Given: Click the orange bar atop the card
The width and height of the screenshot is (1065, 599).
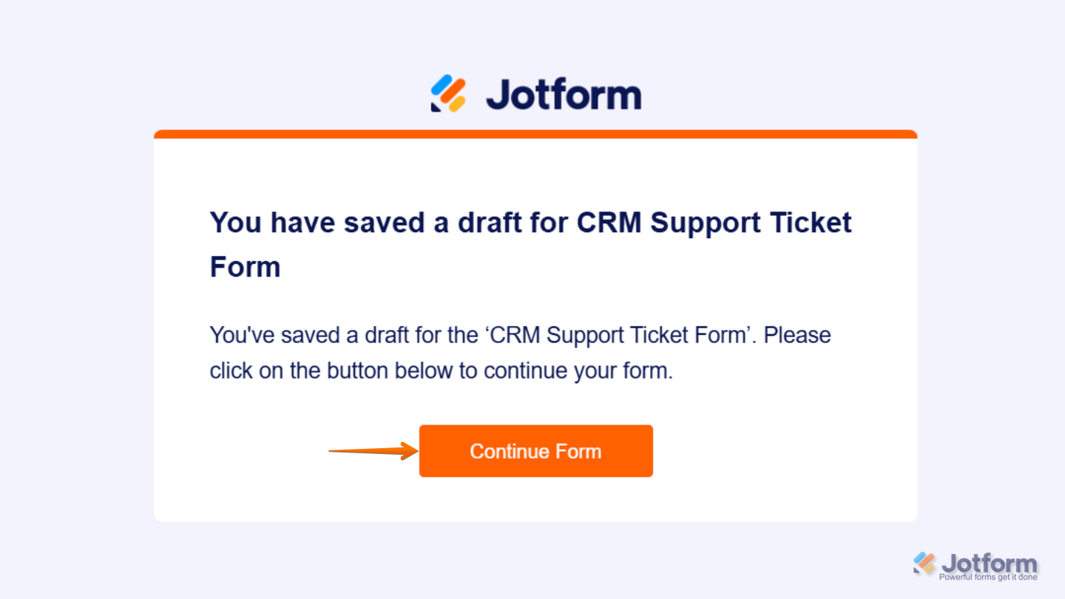Looking at the screenshot, I should point(535,134).
